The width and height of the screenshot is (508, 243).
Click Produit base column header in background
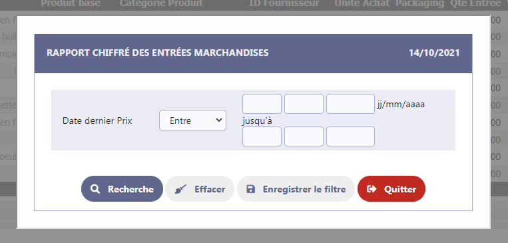(71, 3)
